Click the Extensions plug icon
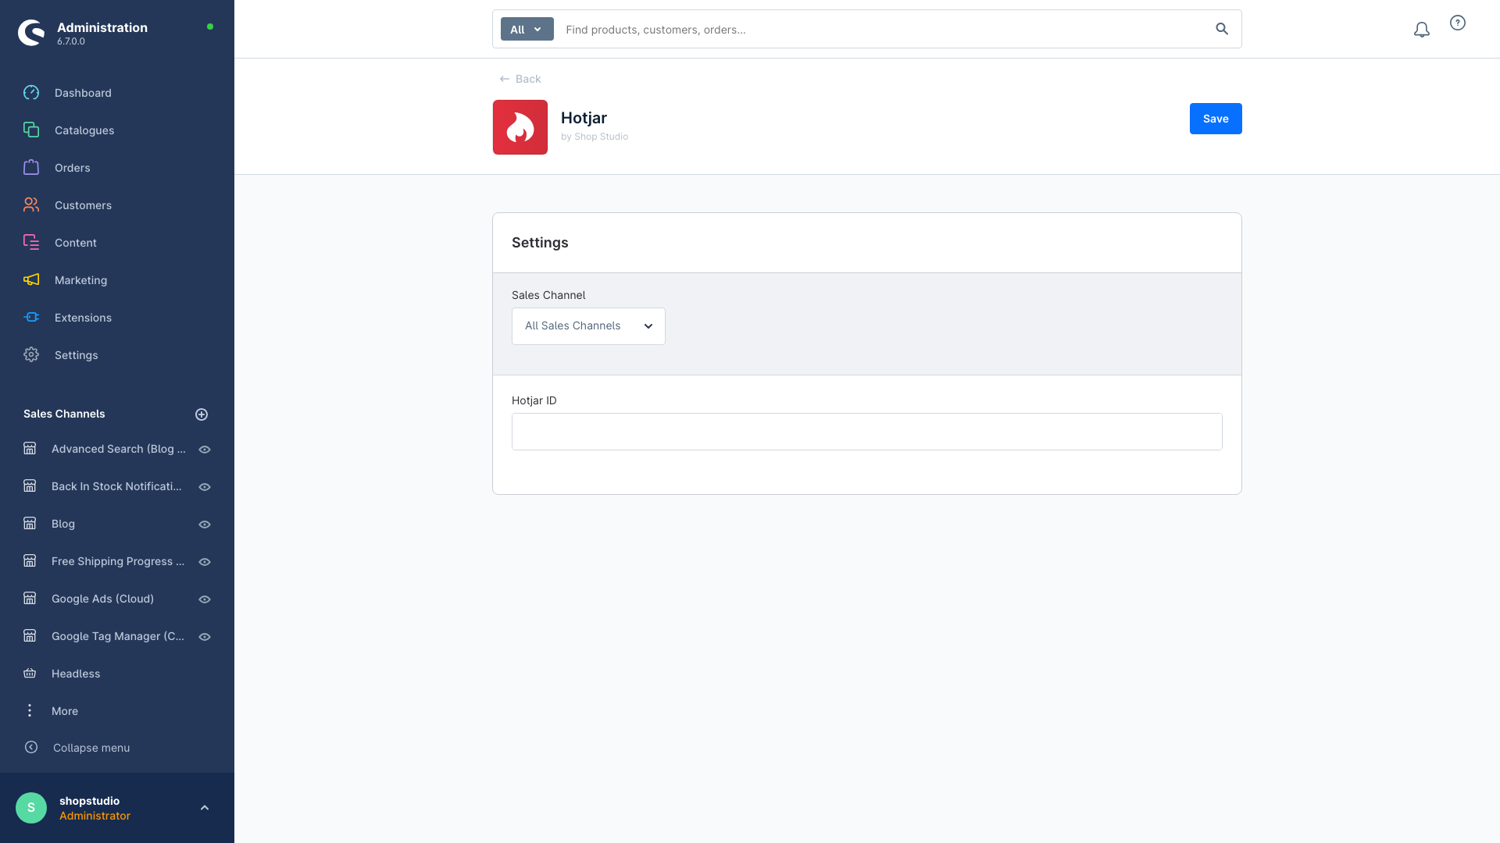 click(x=31, y=318)
